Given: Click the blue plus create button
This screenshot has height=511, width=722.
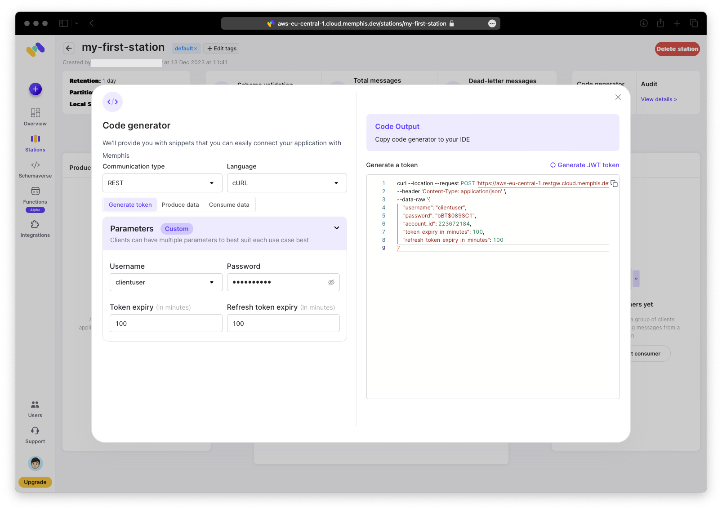Looking at the screenshot, I should tap(36, 89).
